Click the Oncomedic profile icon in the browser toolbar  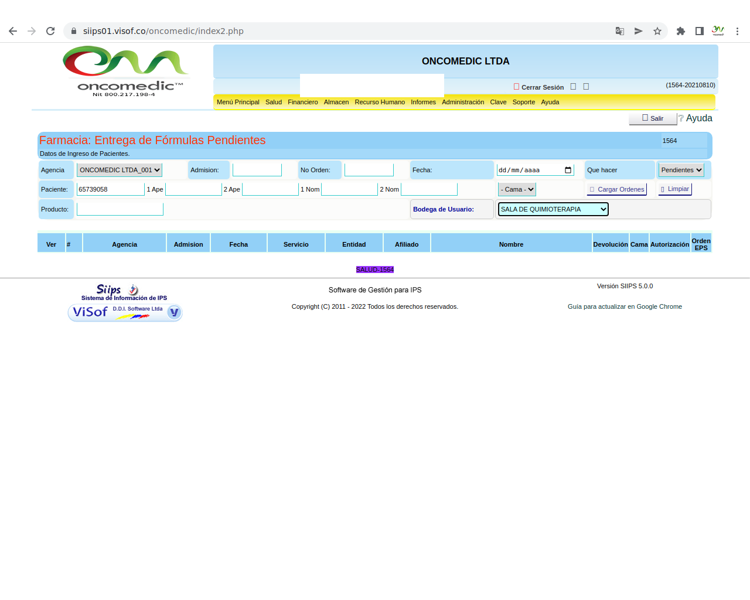[718, 31]
